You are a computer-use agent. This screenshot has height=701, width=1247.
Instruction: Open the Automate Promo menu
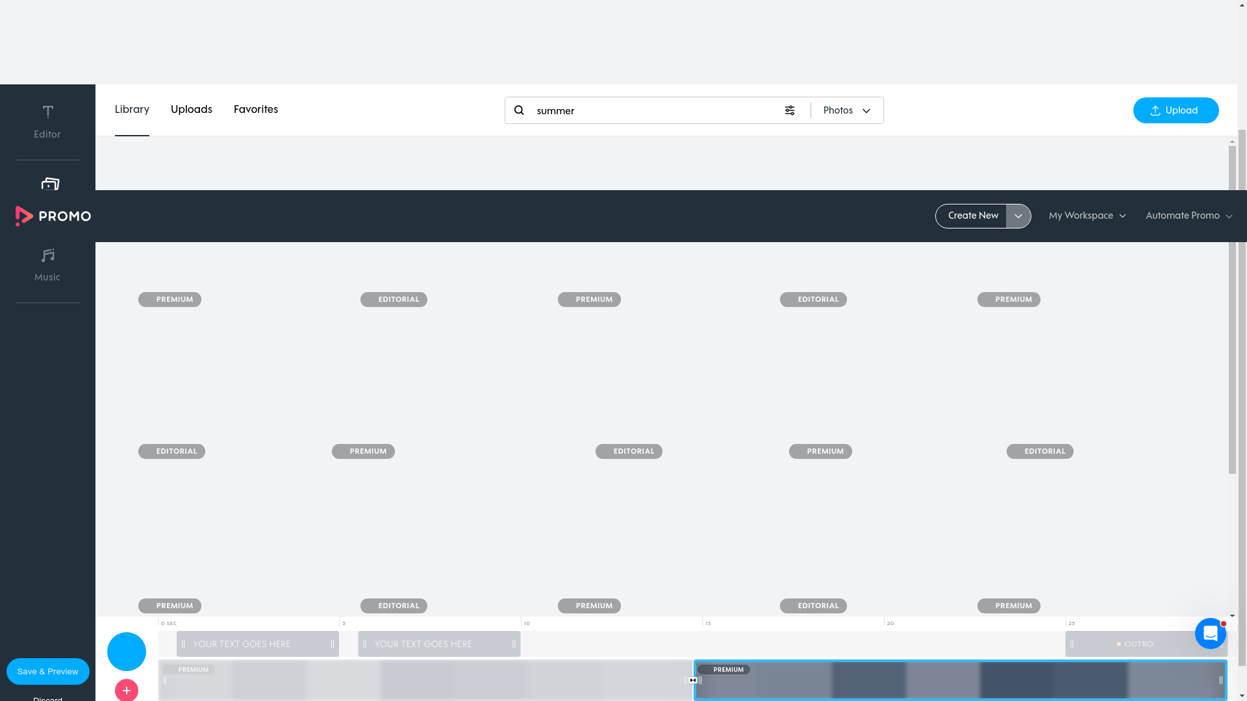click(x=1189, y=216)
